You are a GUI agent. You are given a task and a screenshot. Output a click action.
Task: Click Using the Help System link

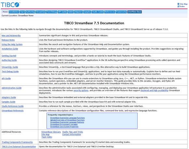coord(12,44)
